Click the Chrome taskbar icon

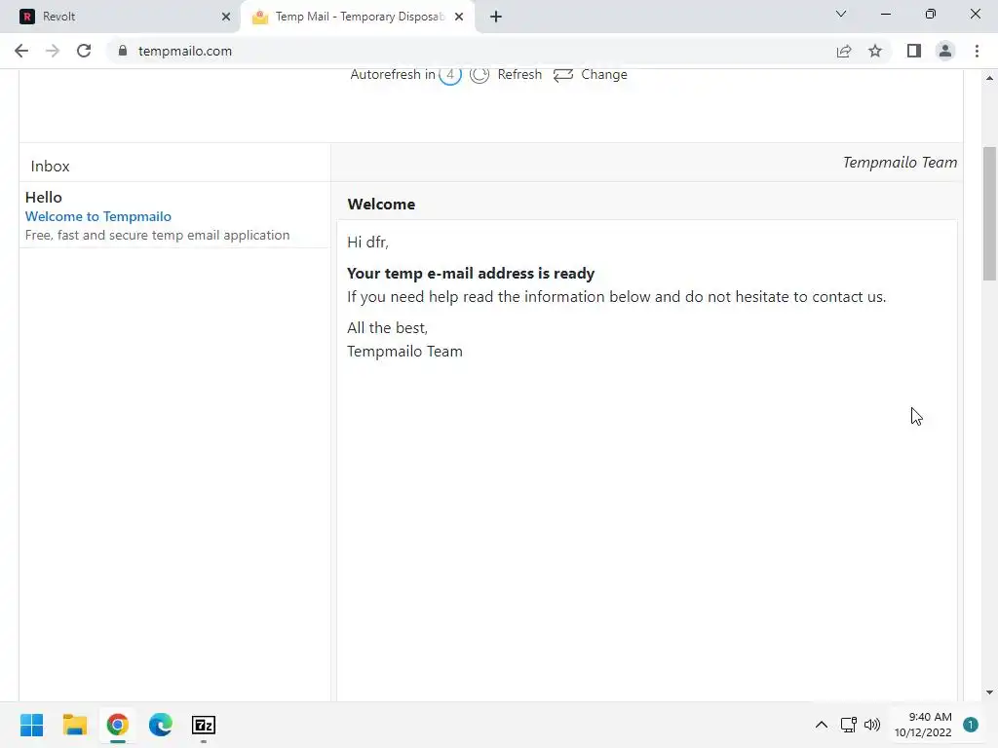118,725
